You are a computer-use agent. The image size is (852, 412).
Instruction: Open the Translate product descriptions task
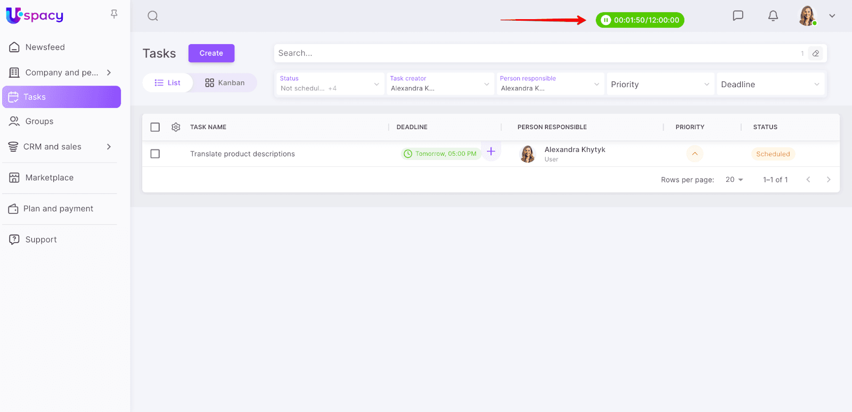tap(242, 154)
